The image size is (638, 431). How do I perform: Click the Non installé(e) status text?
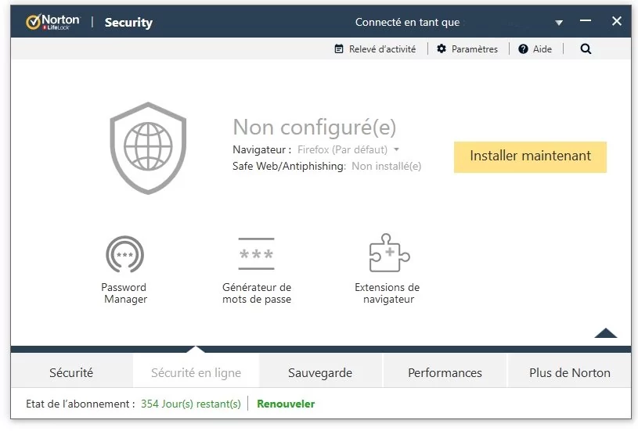pos(387,166)
